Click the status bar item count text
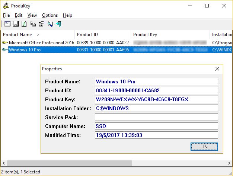Screen dimensions: 233x176 coord(20,172)
